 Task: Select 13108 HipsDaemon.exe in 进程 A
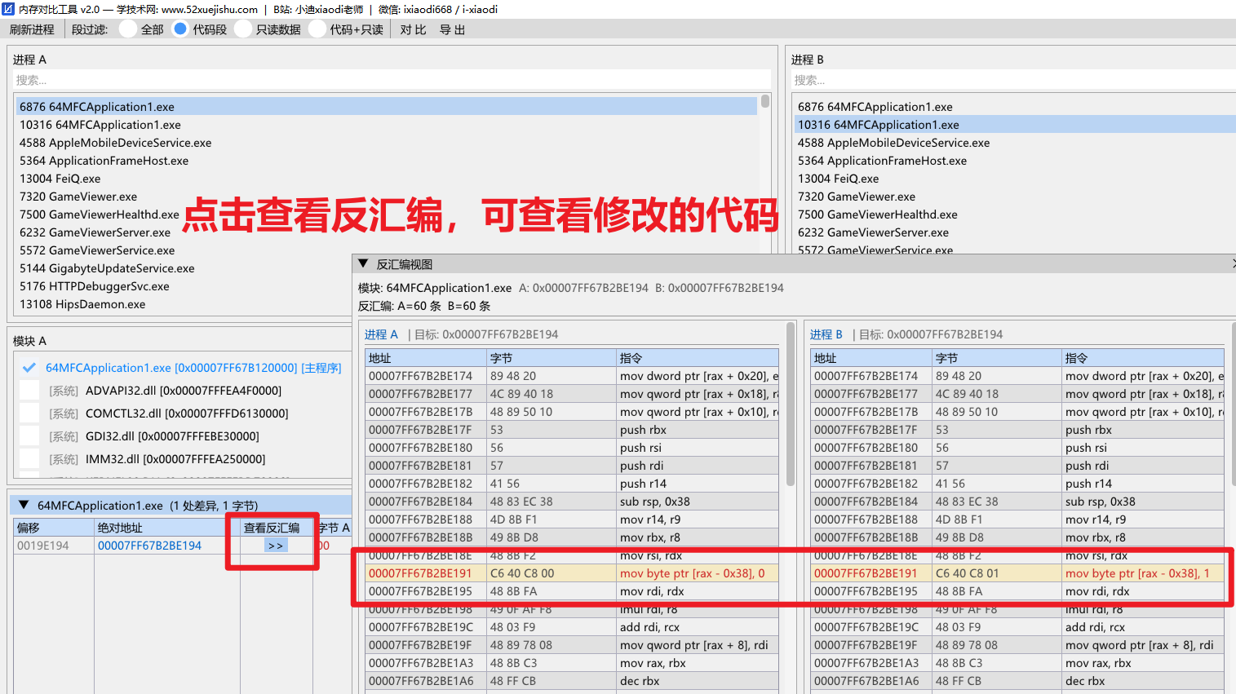pyautogui.click(x=184, y=304)
